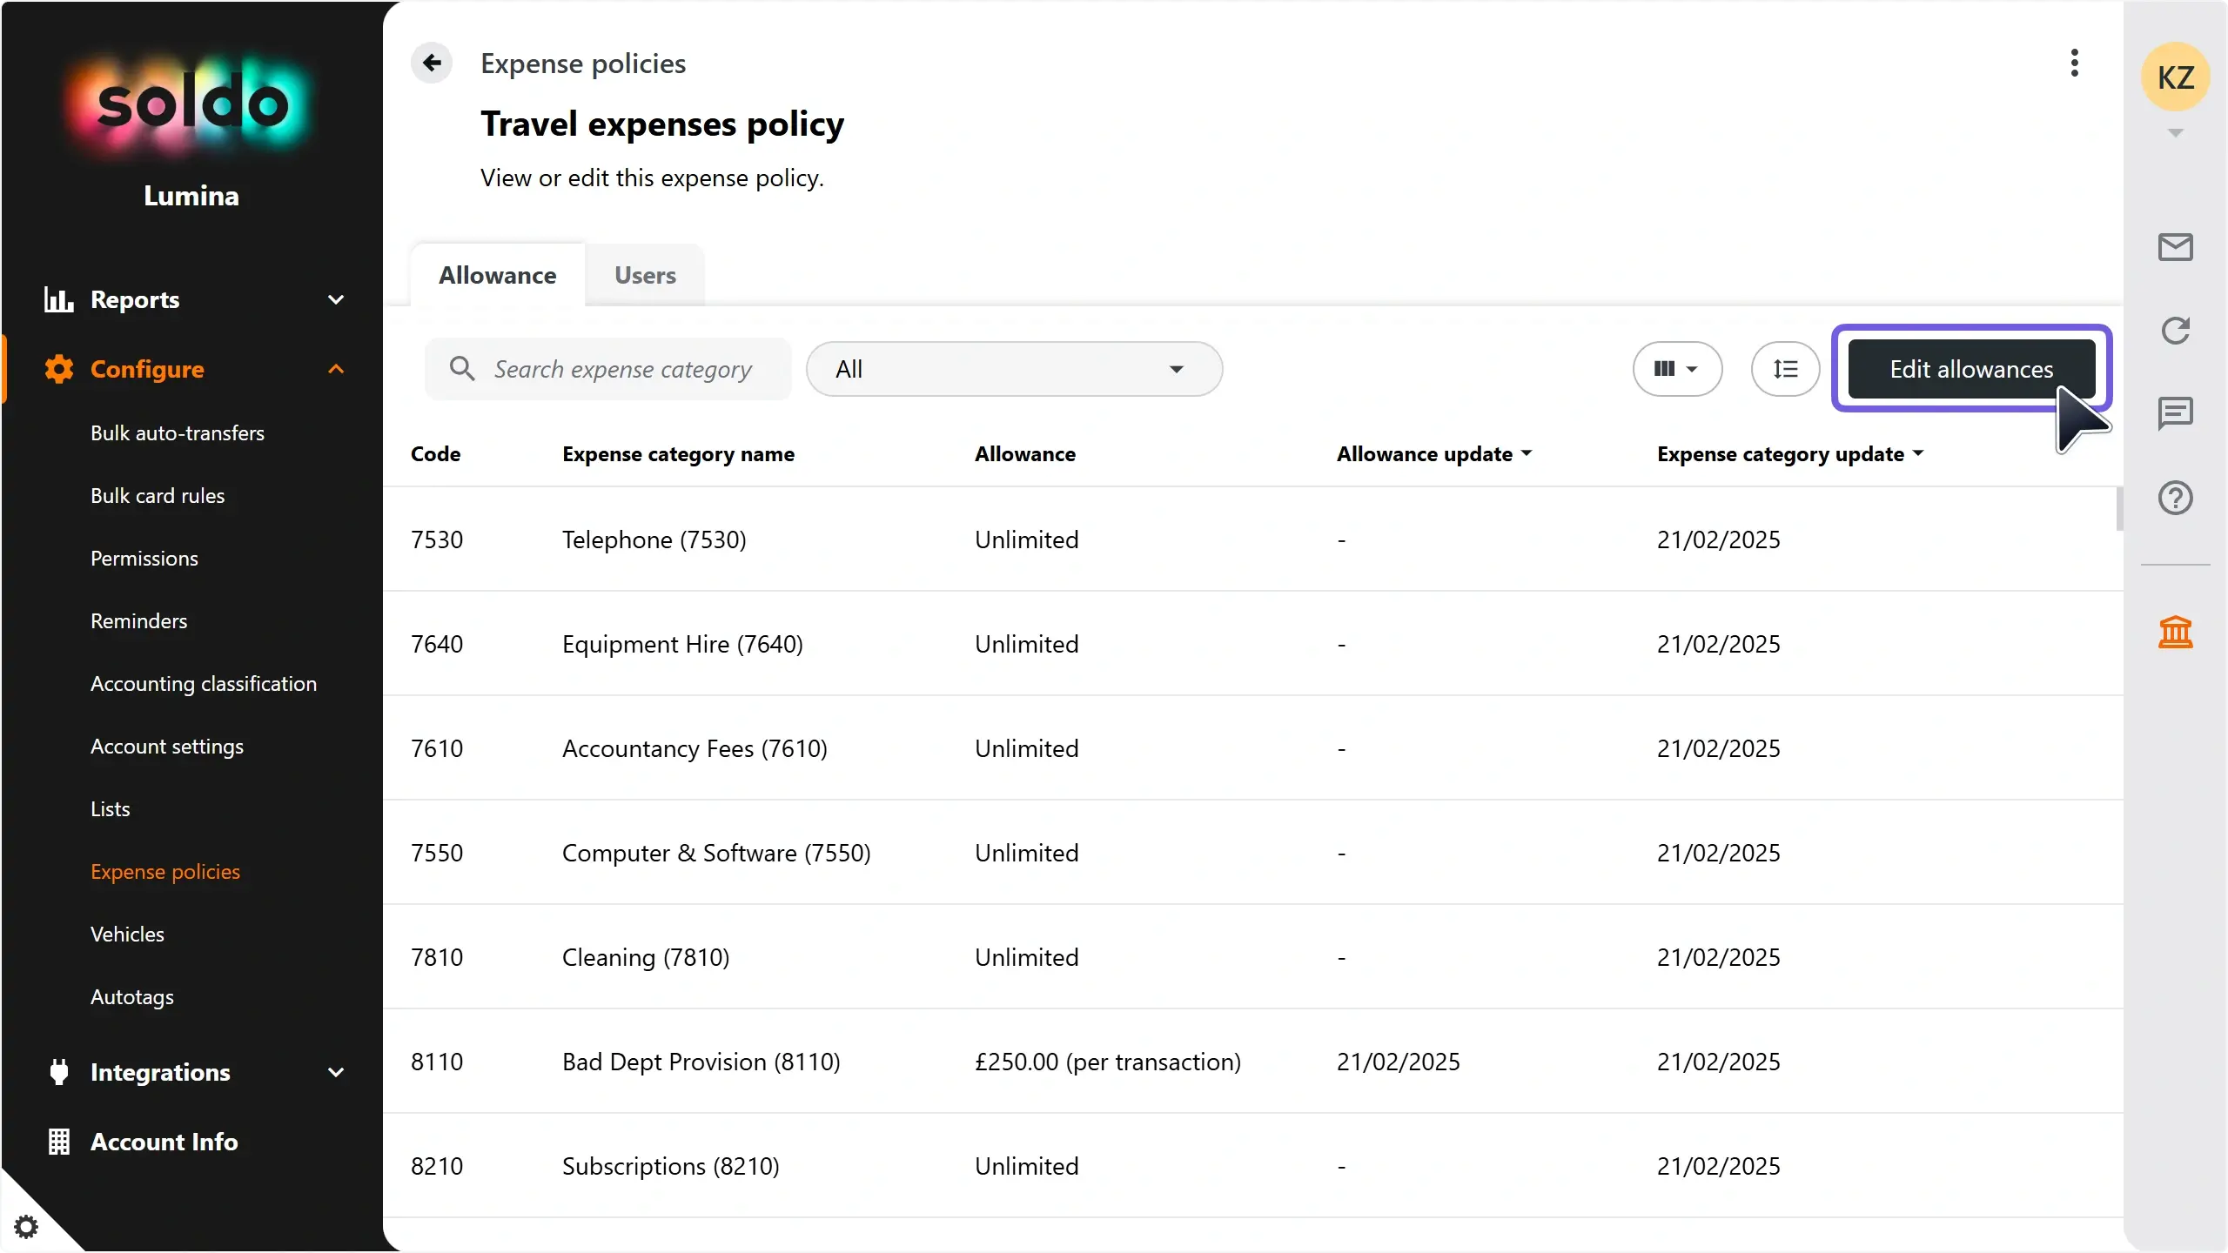The width and height of the screenshot is (2228, 1253).
Task: Open Bulk auto-transfers menu item
Action: (x=178, y=432)
